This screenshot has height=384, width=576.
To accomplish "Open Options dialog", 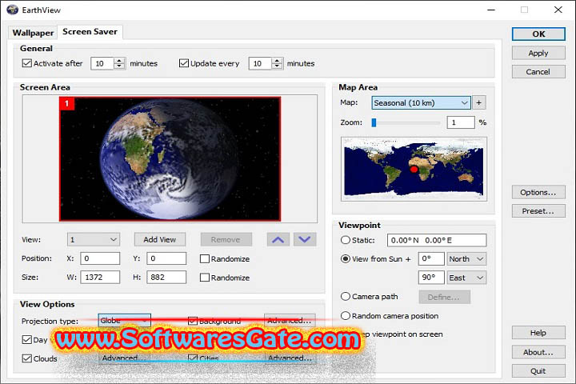I will (538, 192).
